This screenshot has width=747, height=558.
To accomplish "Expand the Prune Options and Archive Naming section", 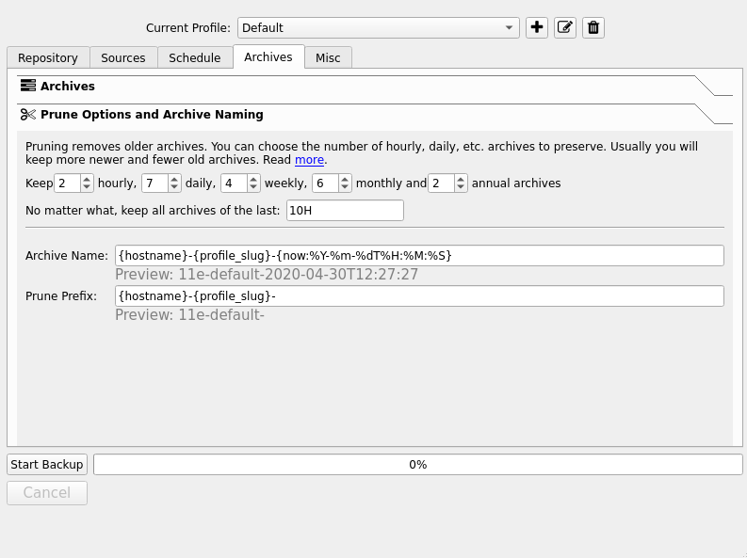I will [152, 115].
